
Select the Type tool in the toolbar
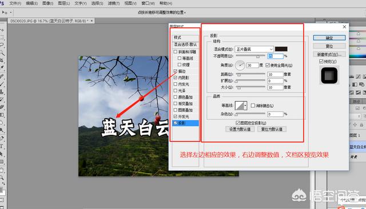click(2, 146)
